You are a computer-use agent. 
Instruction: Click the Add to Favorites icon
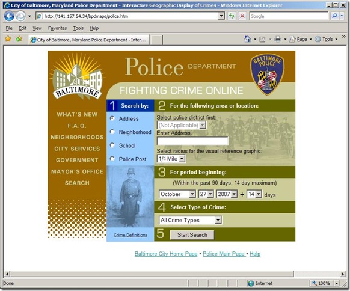click(x=19, y=39)
